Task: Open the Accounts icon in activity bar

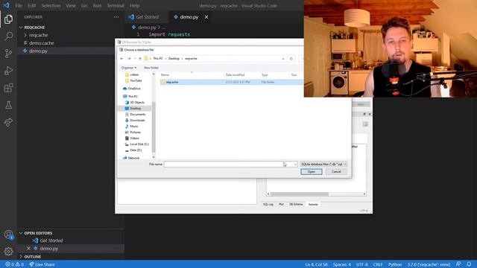Action: coord(8,235)
